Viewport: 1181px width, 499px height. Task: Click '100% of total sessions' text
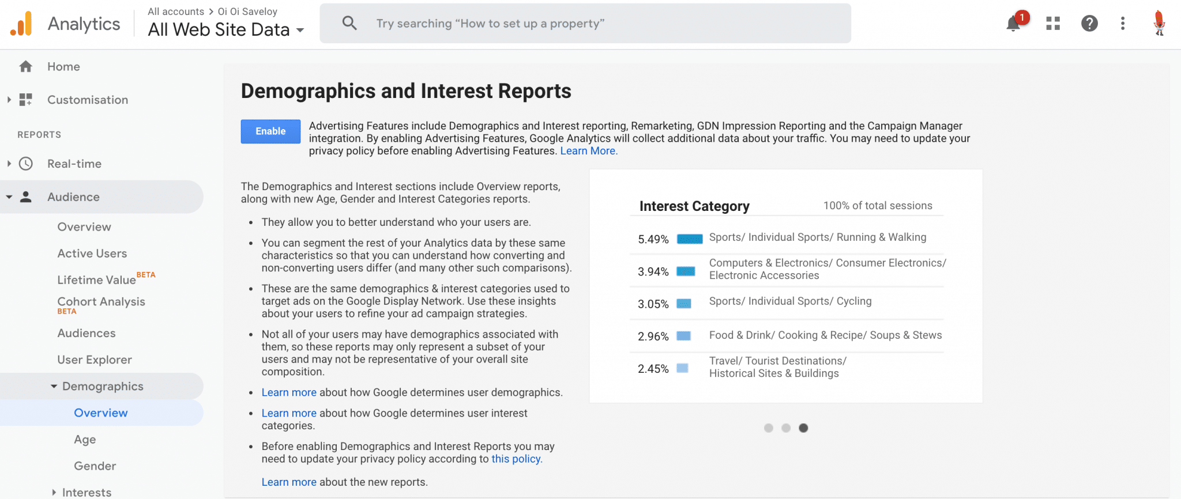click(x=878, y=206)
